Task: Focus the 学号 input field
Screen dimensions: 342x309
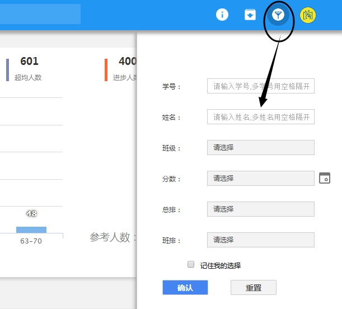Action: pos(260,86)
